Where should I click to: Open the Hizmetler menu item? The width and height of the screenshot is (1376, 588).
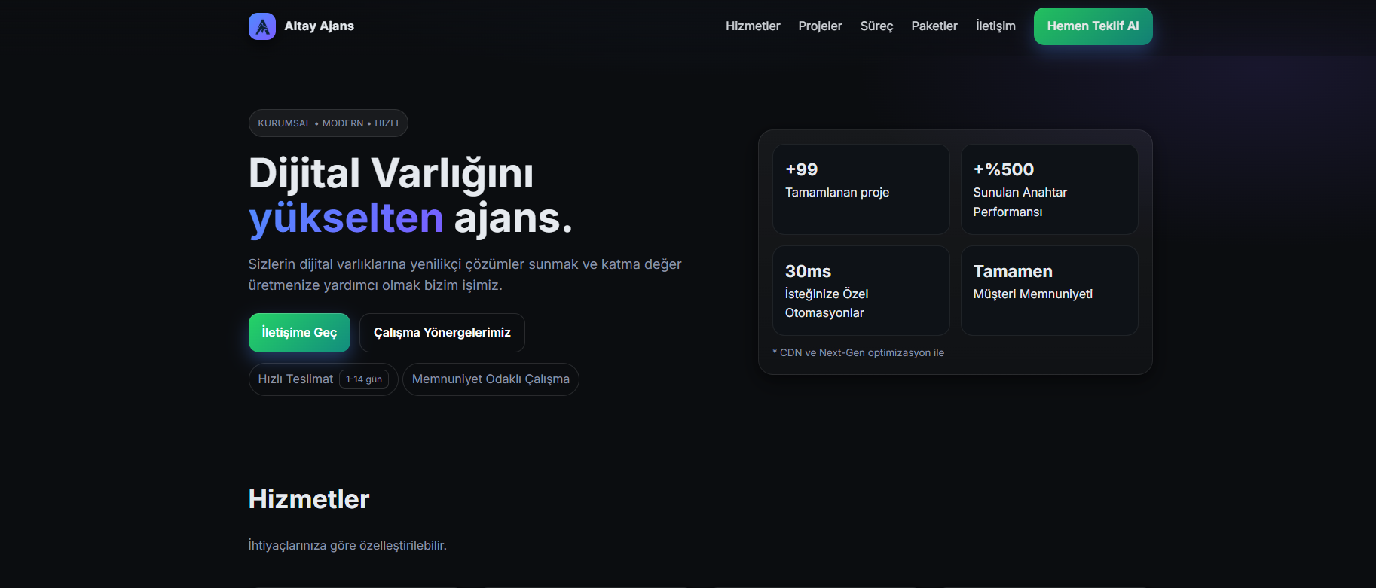tap(752, 26)
